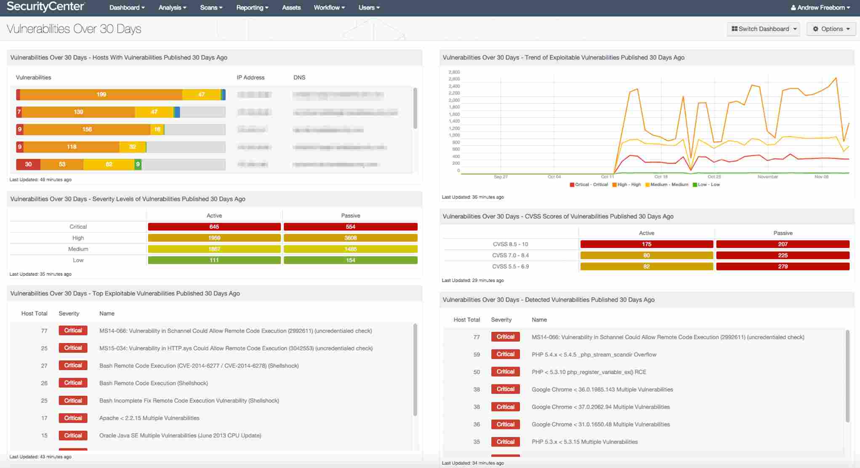The image size is (860, 468).
Task: Select the Users menu item
Action: click(x=367, y=8)
